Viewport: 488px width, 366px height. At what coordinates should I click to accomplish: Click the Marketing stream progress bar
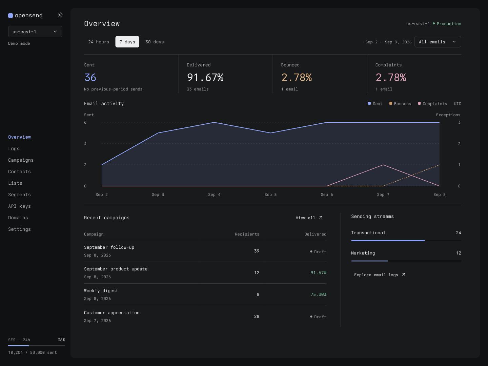pyautogui.click(x=406, y=261)
